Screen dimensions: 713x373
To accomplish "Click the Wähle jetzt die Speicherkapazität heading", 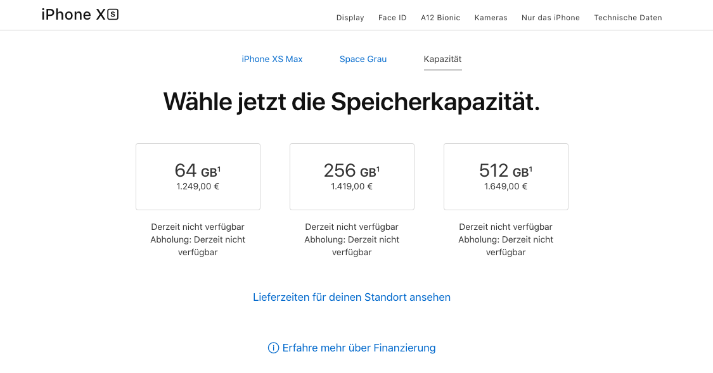I will tap(352, 102).
